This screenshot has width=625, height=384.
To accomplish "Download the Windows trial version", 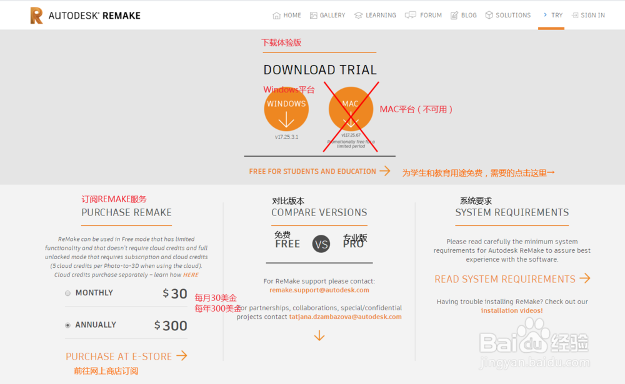I will point(286,109).
